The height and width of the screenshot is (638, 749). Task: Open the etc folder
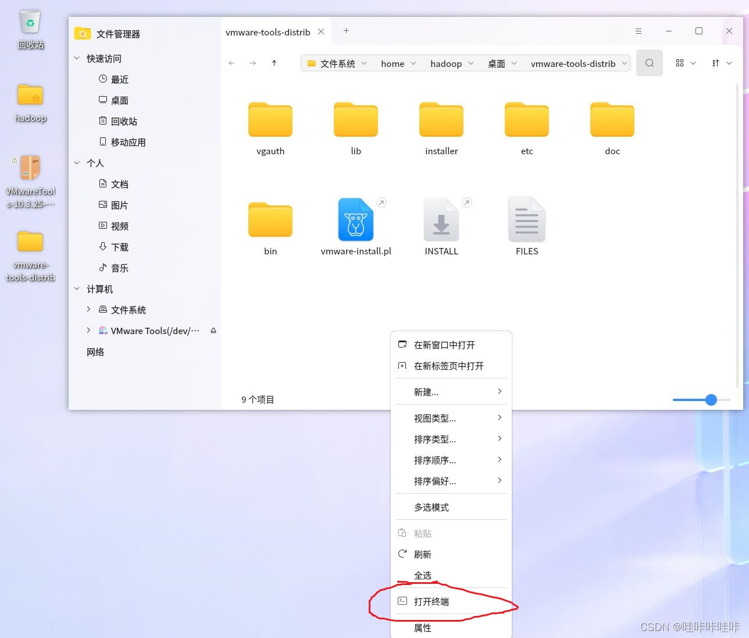527,128
